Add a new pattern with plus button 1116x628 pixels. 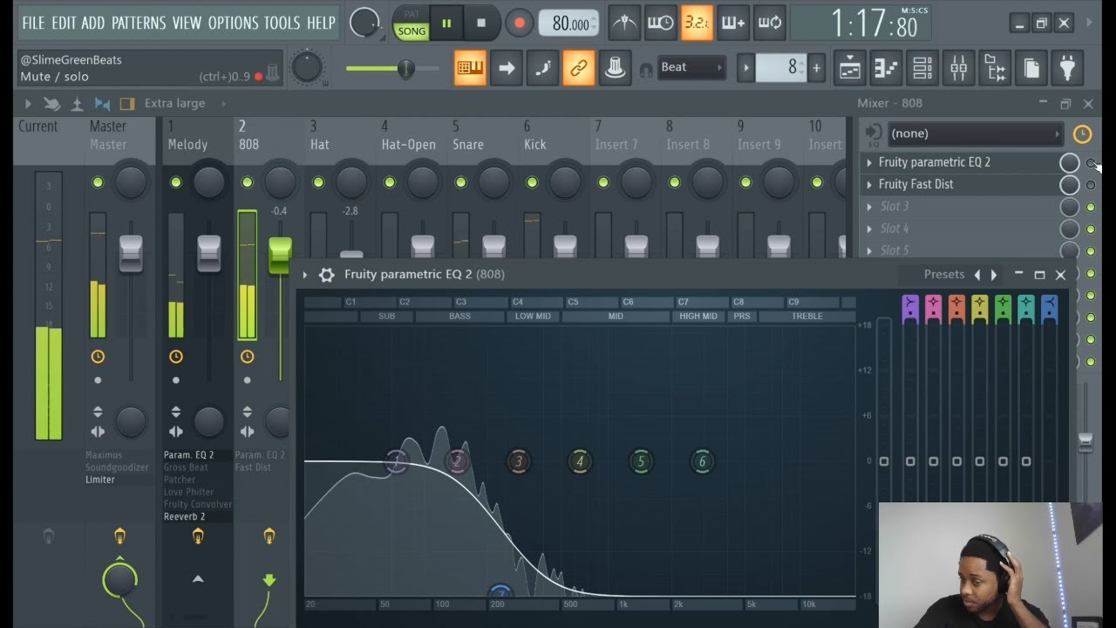coord(816,68)
